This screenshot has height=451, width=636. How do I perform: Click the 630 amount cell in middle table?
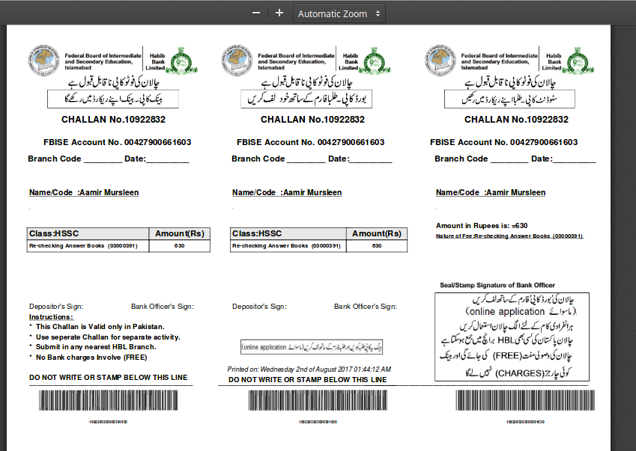377,246
